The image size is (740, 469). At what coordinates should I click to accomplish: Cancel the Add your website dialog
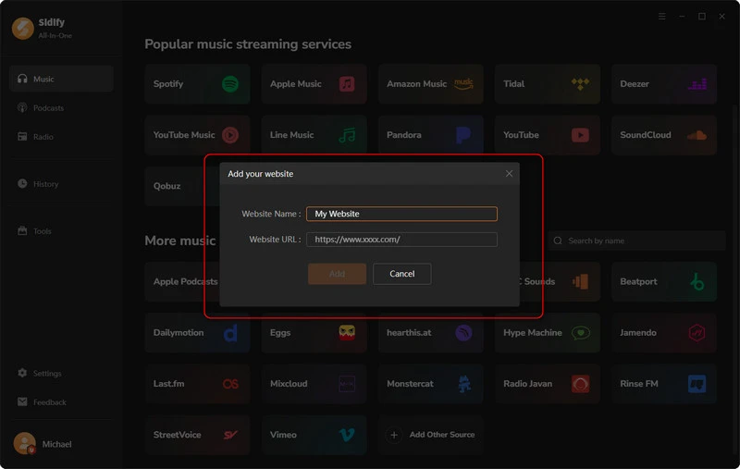[402, 274]
